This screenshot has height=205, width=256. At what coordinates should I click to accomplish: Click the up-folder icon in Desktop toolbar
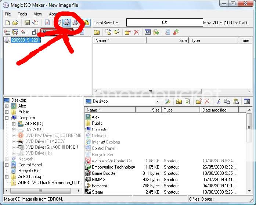coord(179,102)
